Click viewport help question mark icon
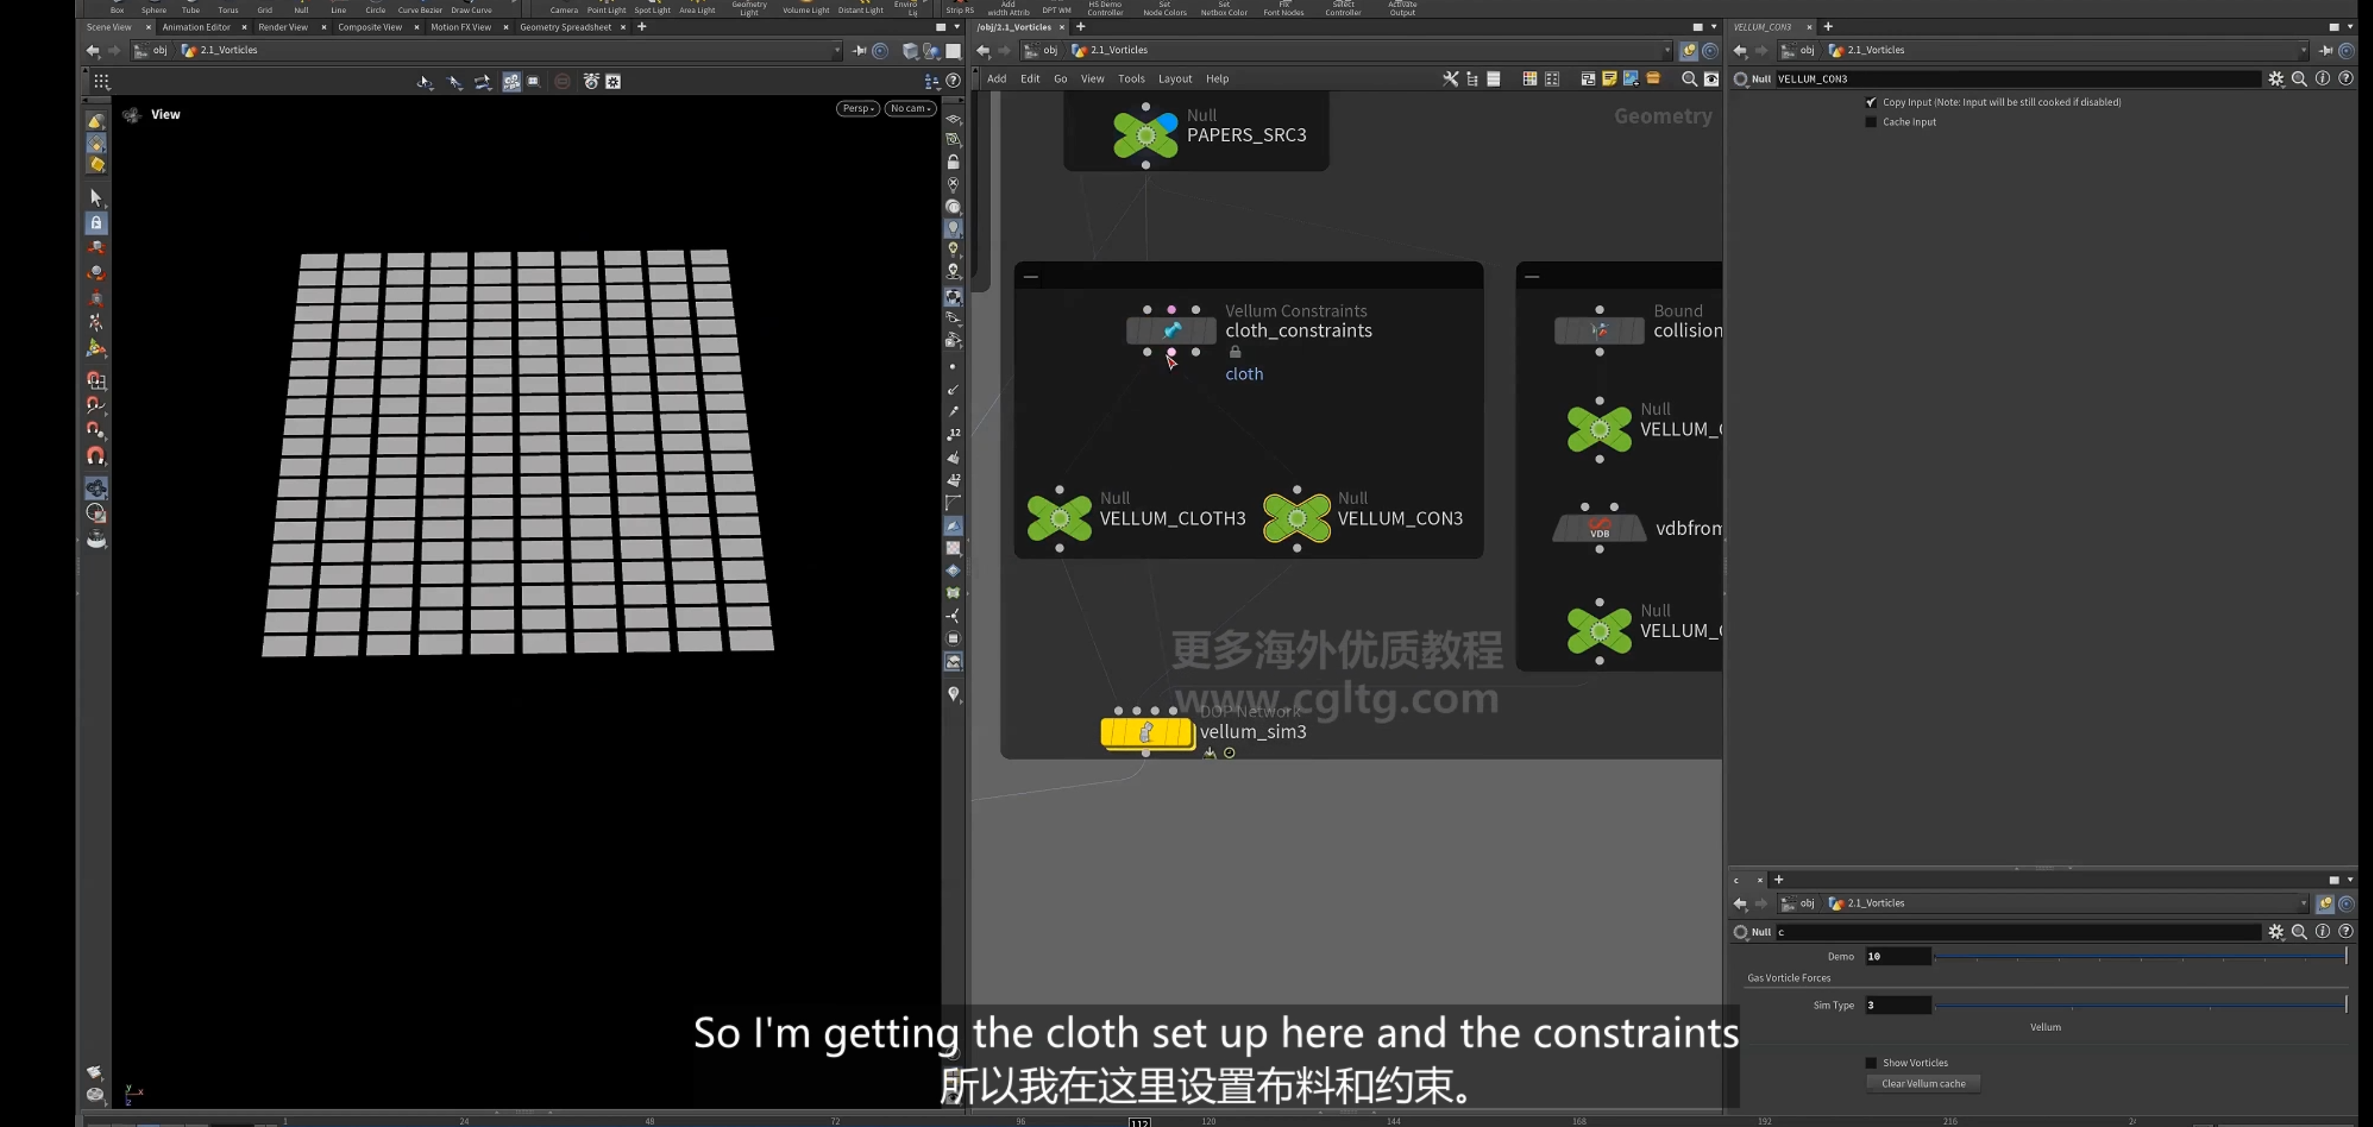This screenshot has width=2373, height=1127. (953, 81)
